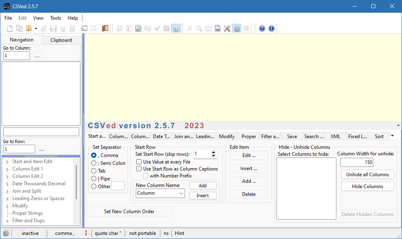Image resolution: width=402 pixels, height=239 pixels.
Task: Click the greyed-out reload file icon
Action: pos(44,28)
